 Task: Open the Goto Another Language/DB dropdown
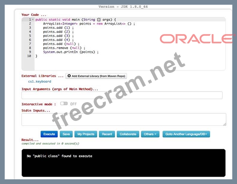click(x=186, y=134)
